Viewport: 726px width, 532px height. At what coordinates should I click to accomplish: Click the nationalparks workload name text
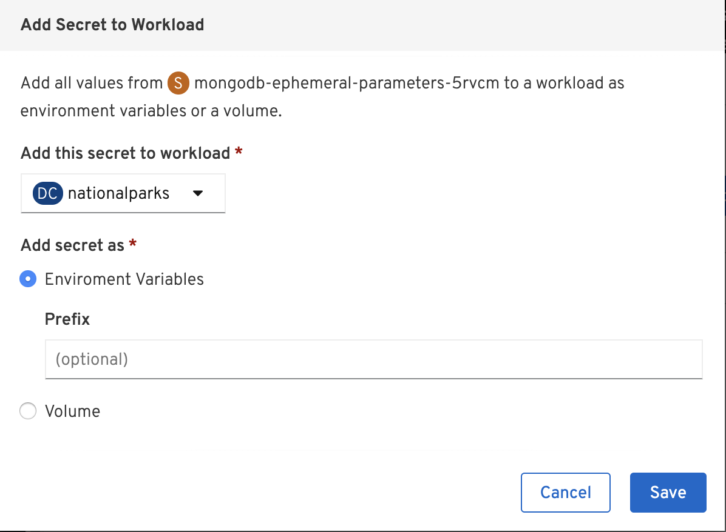[x=120, y=193]
